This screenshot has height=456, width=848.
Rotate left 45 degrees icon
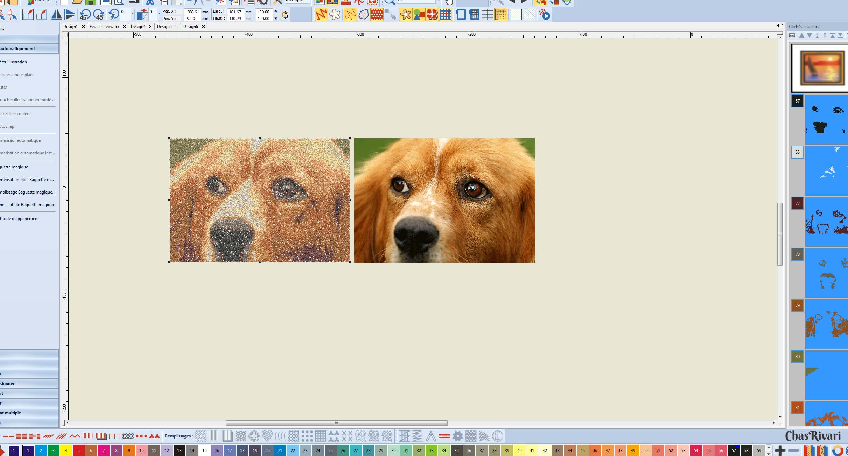pos(85,15)
